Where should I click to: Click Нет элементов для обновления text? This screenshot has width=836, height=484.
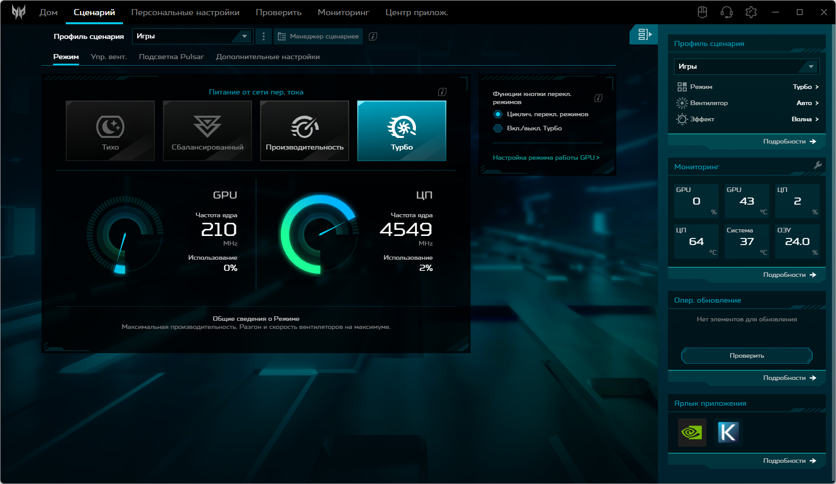(747, 319)
